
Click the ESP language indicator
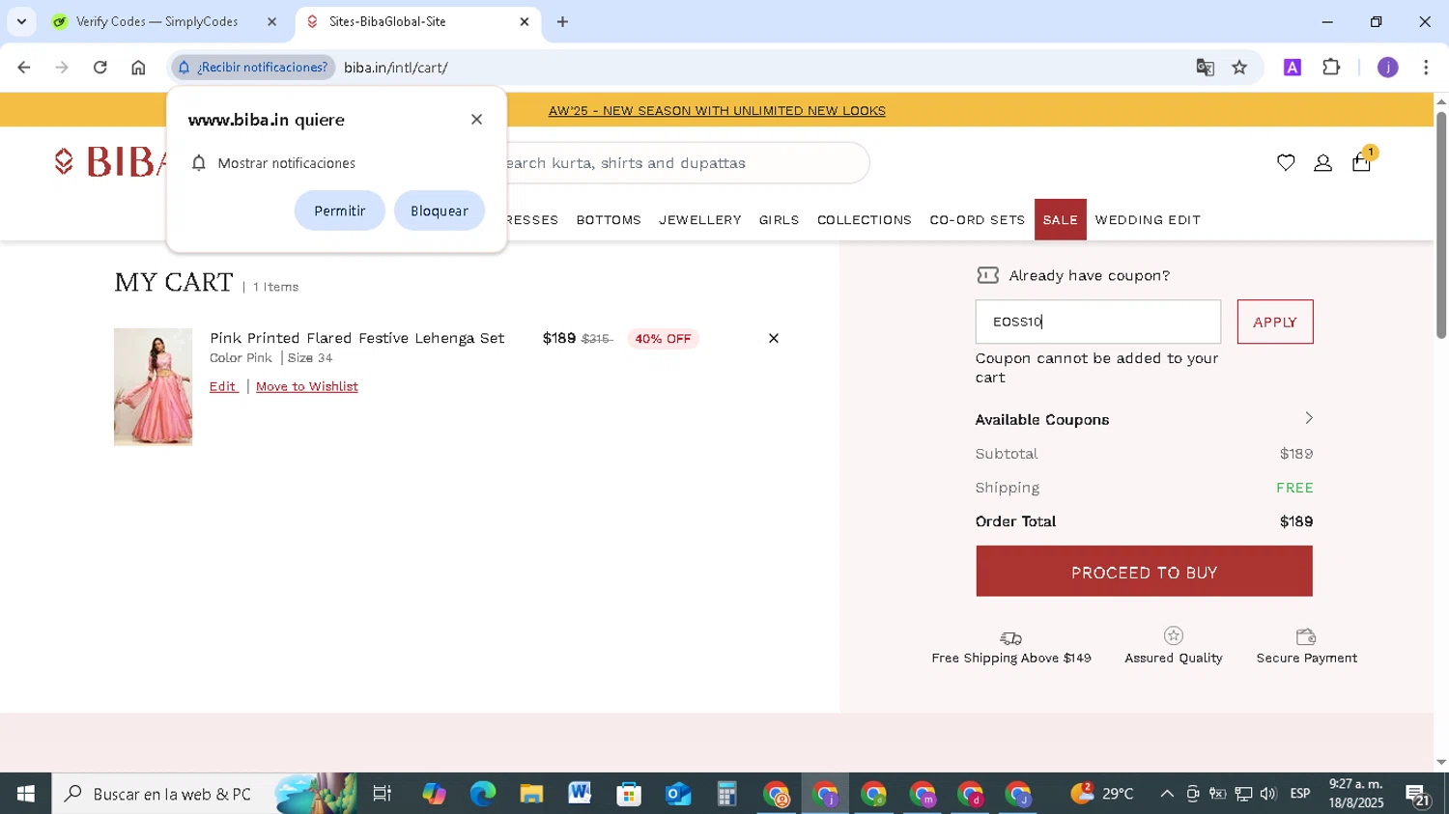1300,794
